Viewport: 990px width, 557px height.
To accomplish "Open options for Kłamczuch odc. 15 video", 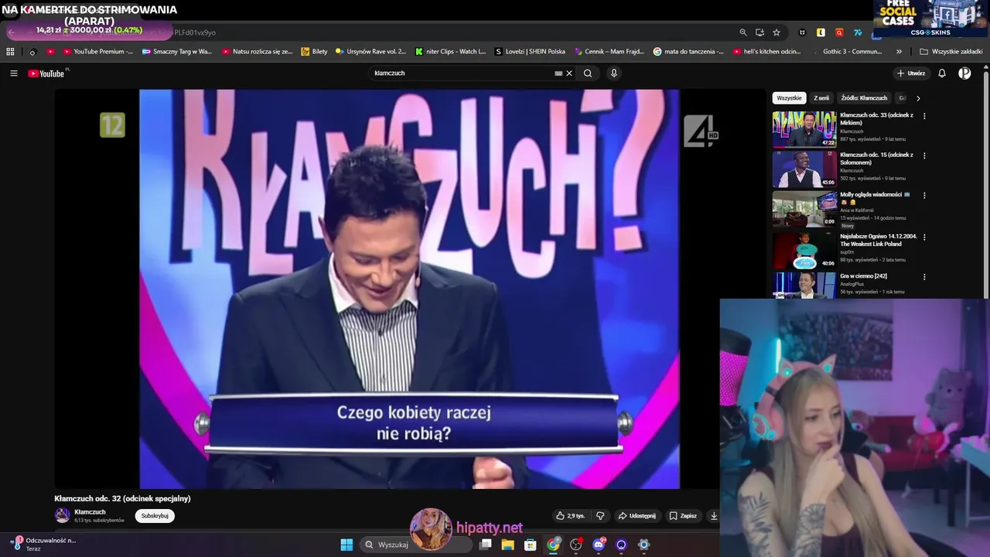I will coord(924,155).
